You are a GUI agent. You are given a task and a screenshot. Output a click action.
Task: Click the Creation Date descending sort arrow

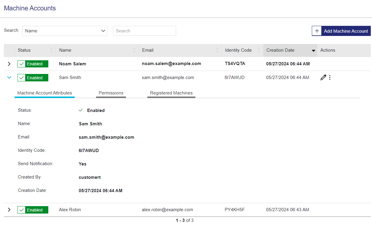coord(313,50)
